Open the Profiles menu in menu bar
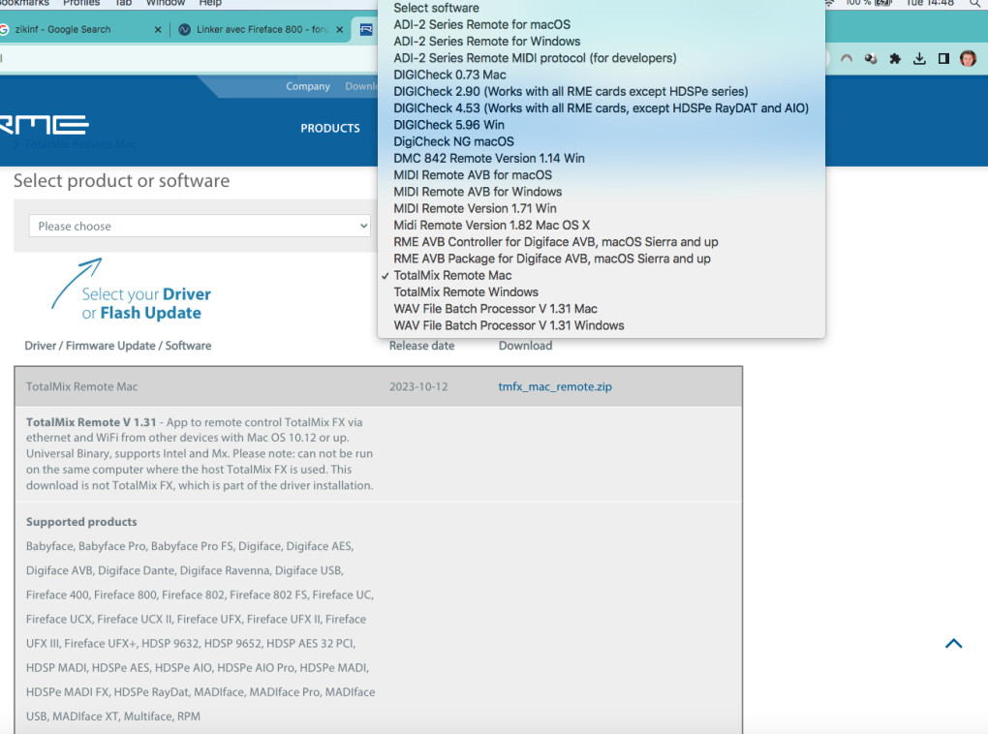Viewport: 988px width, 734px height. click(81, 3)
